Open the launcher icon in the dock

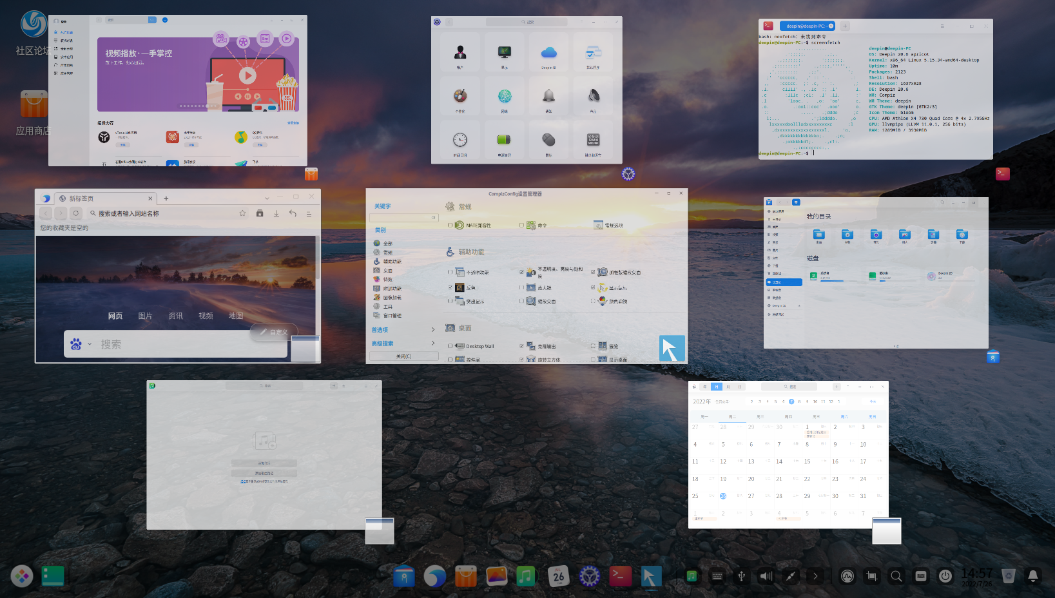(22, 576)
